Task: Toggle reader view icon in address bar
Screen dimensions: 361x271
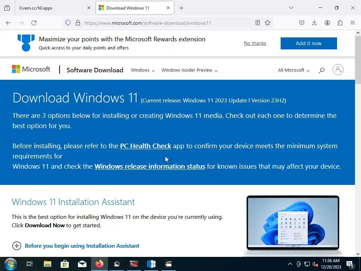Action: point(258,23)
